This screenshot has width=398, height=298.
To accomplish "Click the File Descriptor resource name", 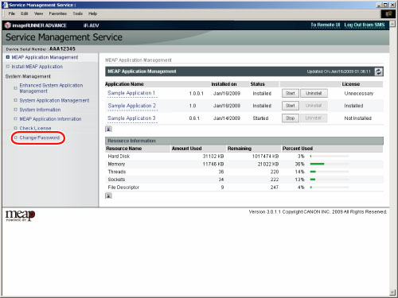I will [x=123, y=188].
